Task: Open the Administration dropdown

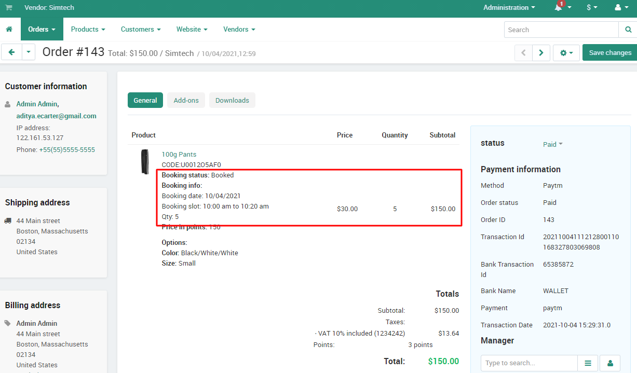Action: coord(509,7)
